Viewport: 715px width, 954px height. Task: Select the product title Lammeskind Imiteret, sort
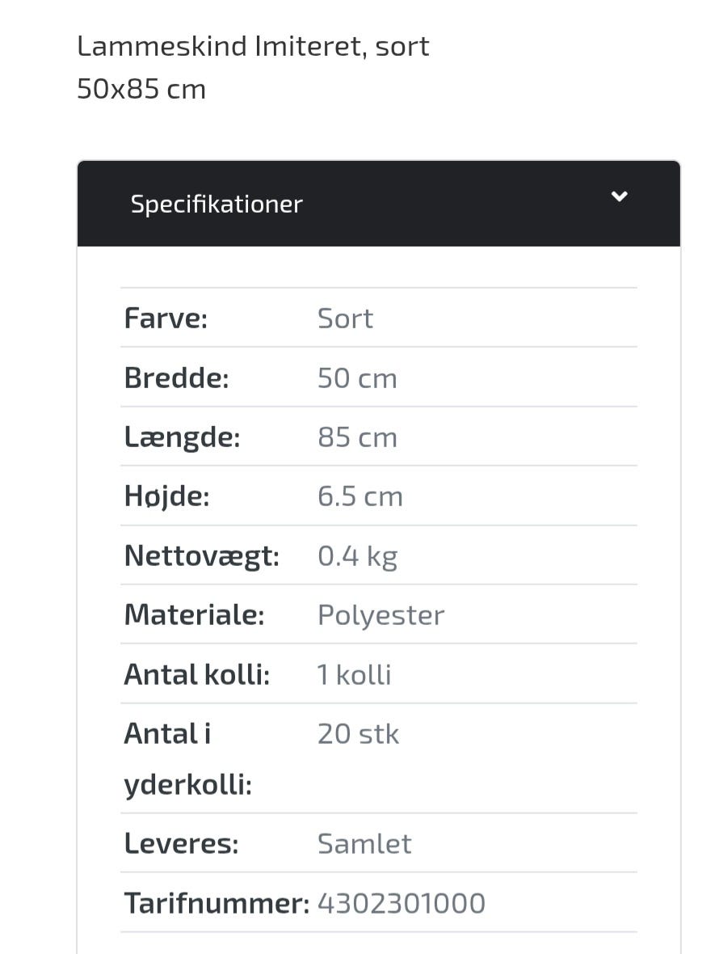tap(253, 46)
